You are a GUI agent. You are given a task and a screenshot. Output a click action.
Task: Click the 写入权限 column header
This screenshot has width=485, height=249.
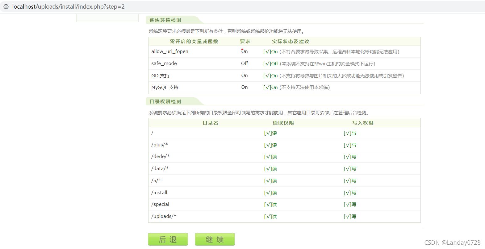[x=363, y=123]
